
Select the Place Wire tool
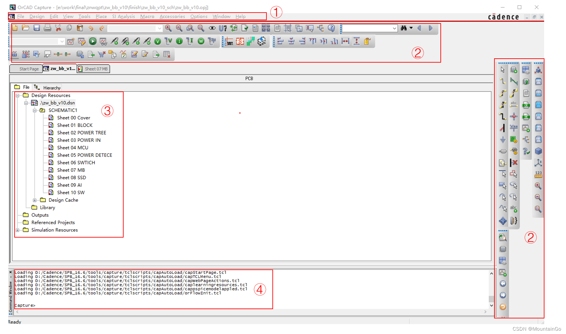pos(503,82)
